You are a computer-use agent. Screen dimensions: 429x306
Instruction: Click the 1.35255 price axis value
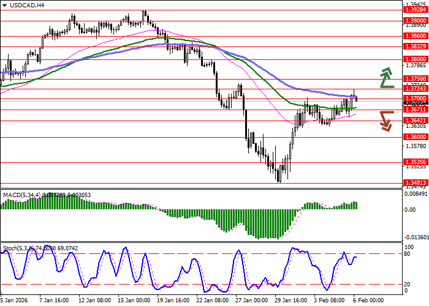(x=416, y=166)
